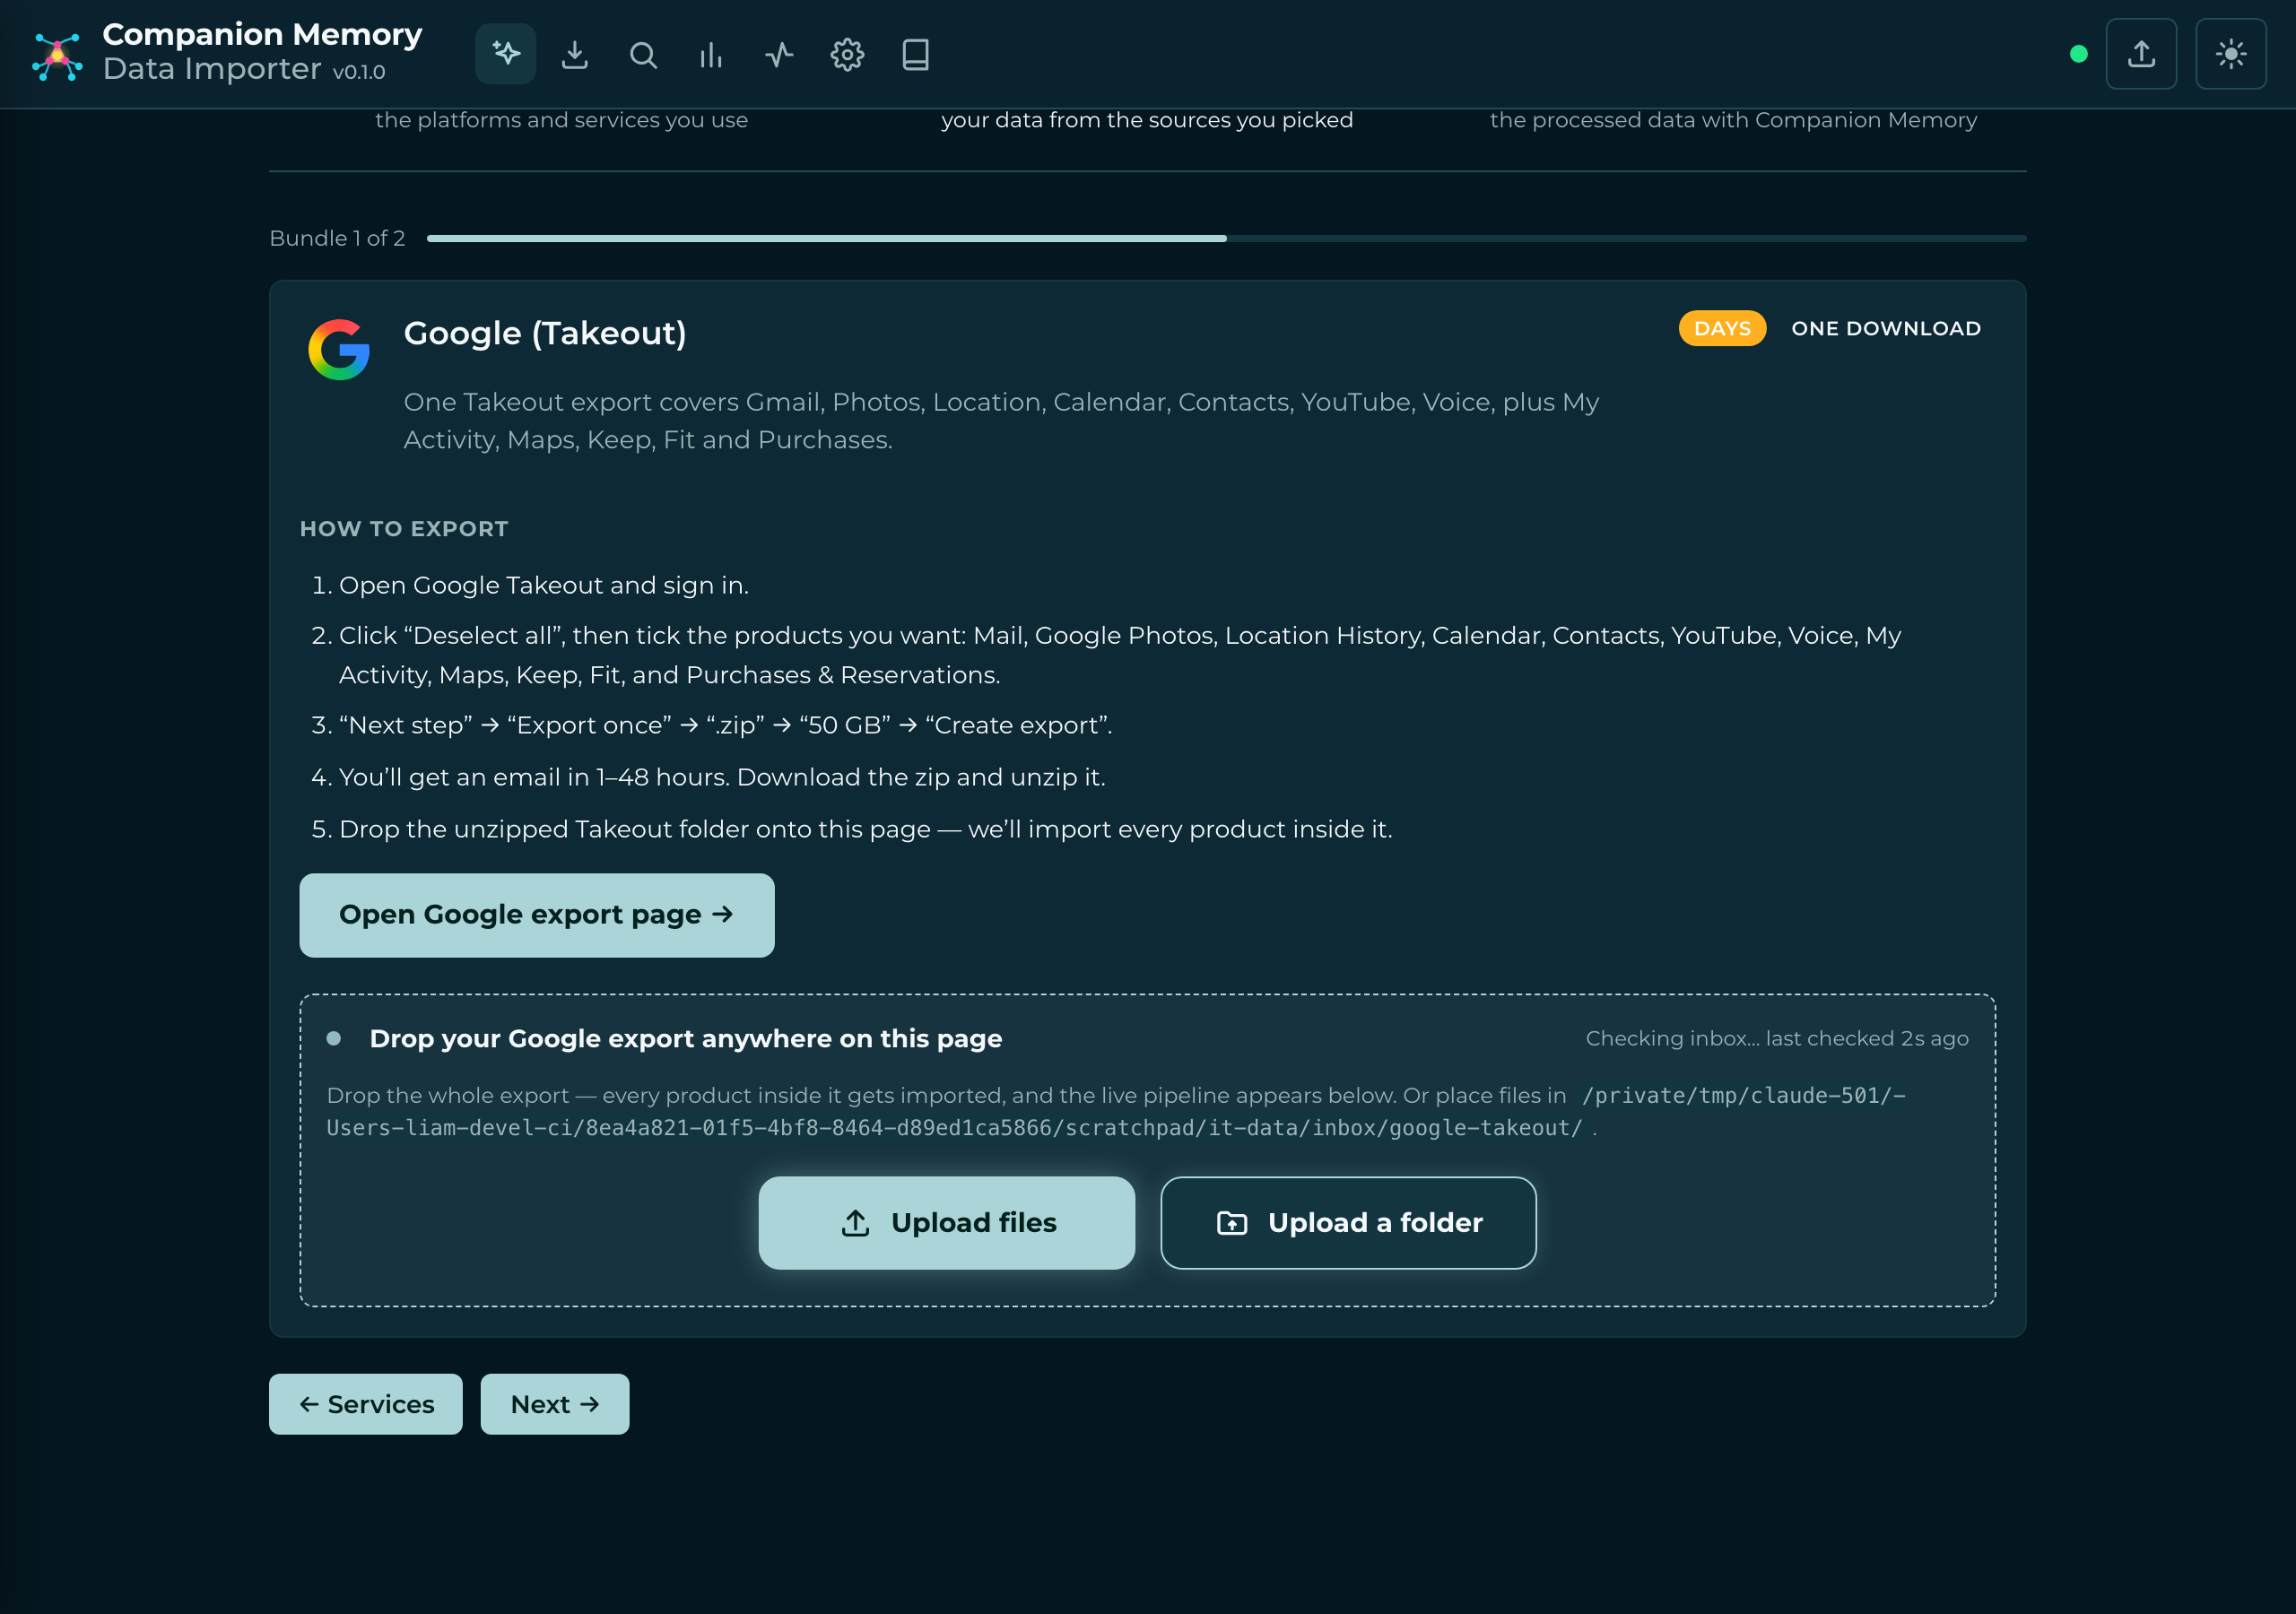Screen dimensions: 2296x1614
Task: Click the DAYS badge
Action: [1722, 328]
